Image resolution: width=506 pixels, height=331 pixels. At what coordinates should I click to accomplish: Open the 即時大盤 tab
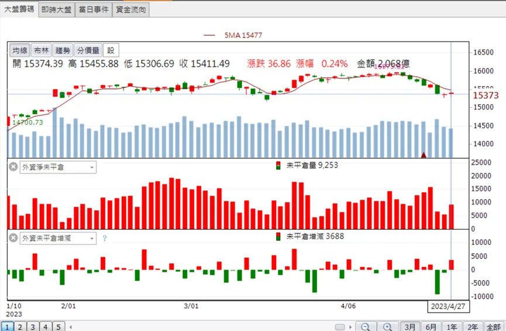click(57, 10)
